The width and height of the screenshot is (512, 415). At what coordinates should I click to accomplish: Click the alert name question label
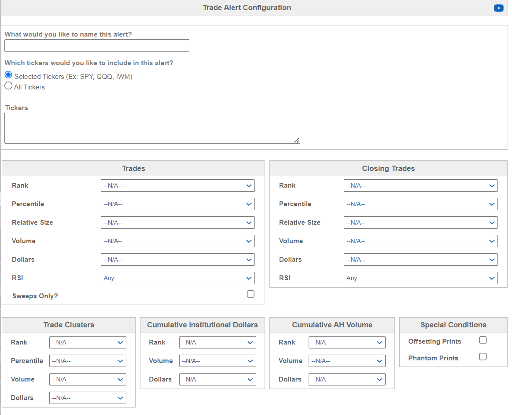(x=68, y=34)
